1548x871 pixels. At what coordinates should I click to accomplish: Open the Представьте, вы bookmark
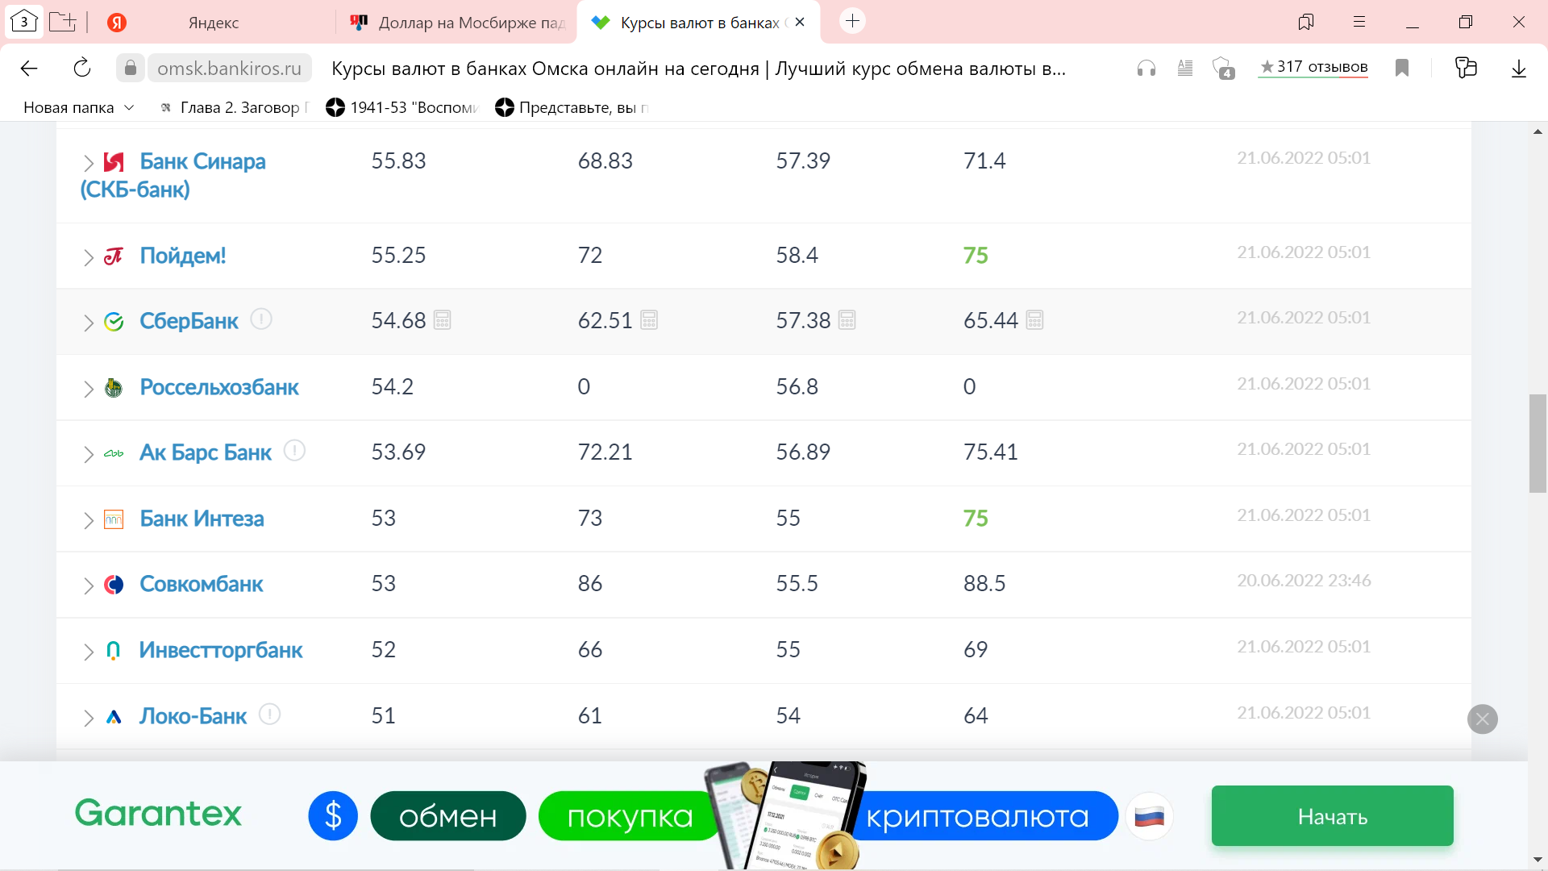pyautogui.click(x=571, y=107)
